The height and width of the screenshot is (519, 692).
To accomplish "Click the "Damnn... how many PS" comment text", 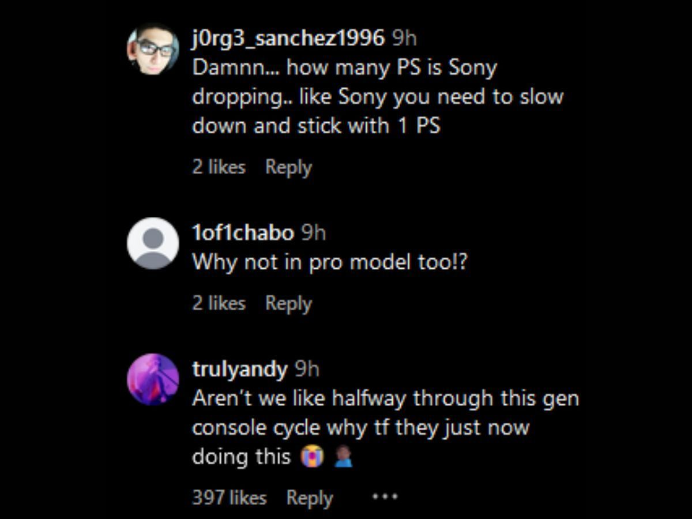I will tap(344, 68).
